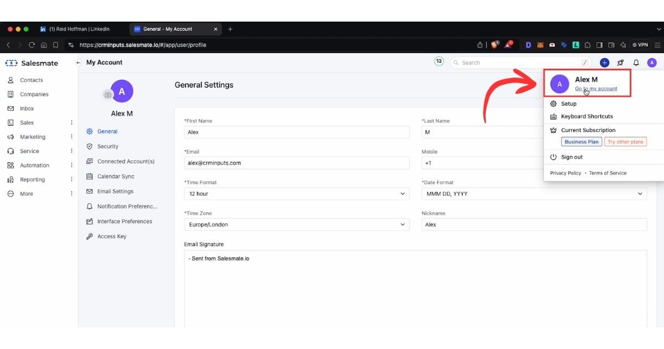Expand the Automation options menu dots
The width and height of the screenshot is (664, 349).
click(71, 165)
